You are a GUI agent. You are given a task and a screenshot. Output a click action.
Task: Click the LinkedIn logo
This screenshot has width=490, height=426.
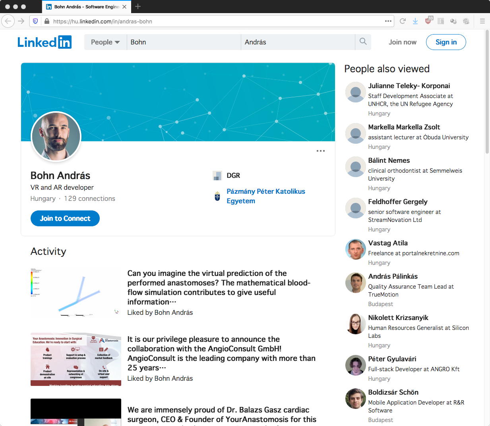45,42
